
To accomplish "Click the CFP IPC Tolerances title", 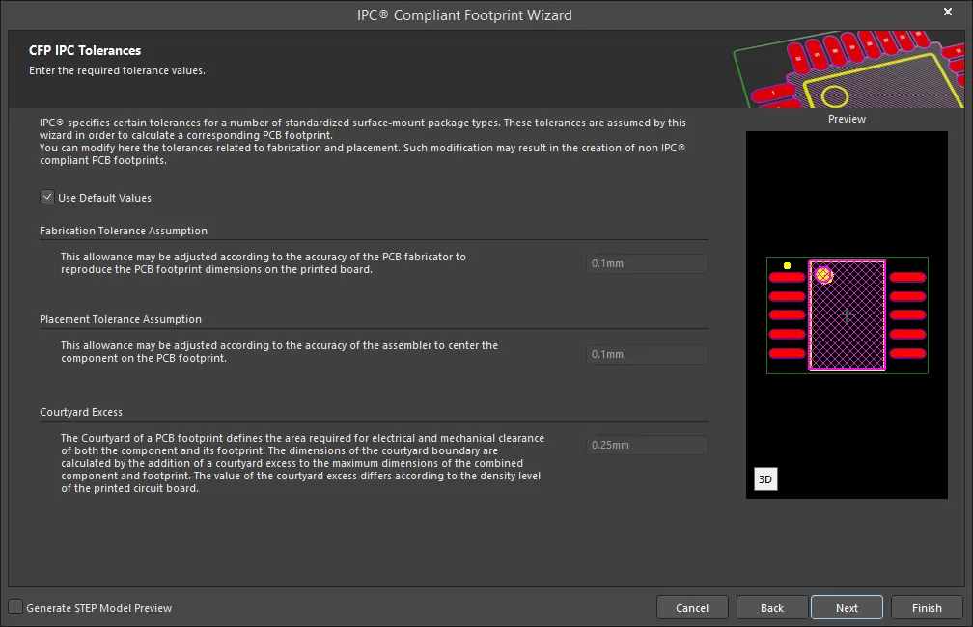I will coord(85,50).
